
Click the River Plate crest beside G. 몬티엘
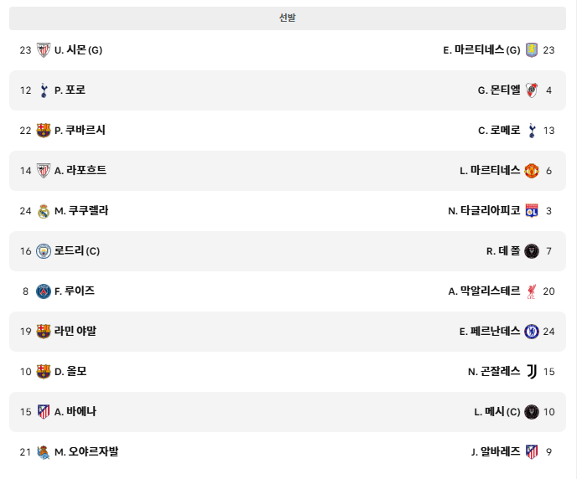[532, 90]
